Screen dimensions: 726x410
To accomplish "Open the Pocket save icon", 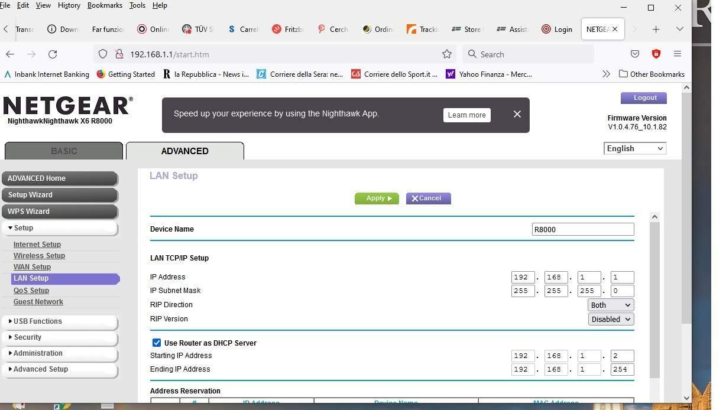I will point(635,54).
